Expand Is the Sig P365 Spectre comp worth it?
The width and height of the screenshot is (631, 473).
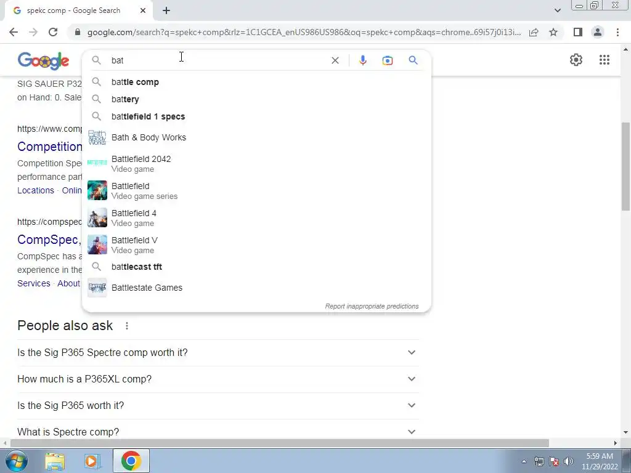[x=218, y=352]
